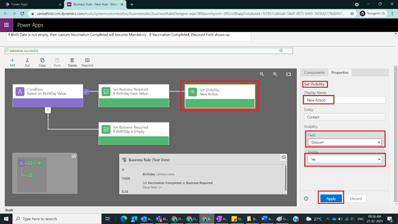Click the browser address bar

tap(191, 14)
